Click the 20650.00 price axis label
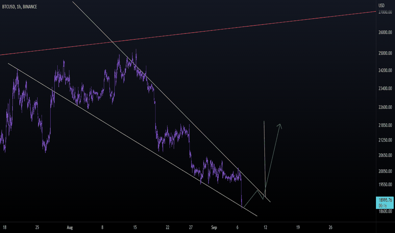395x233 pixels. click(x=385, y=155)
